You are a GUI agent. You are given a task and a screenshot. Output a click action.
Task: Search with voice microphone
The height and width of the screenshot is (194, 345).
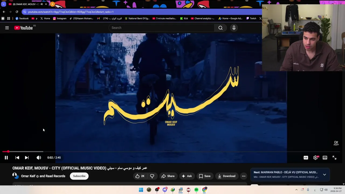point(234,28)
